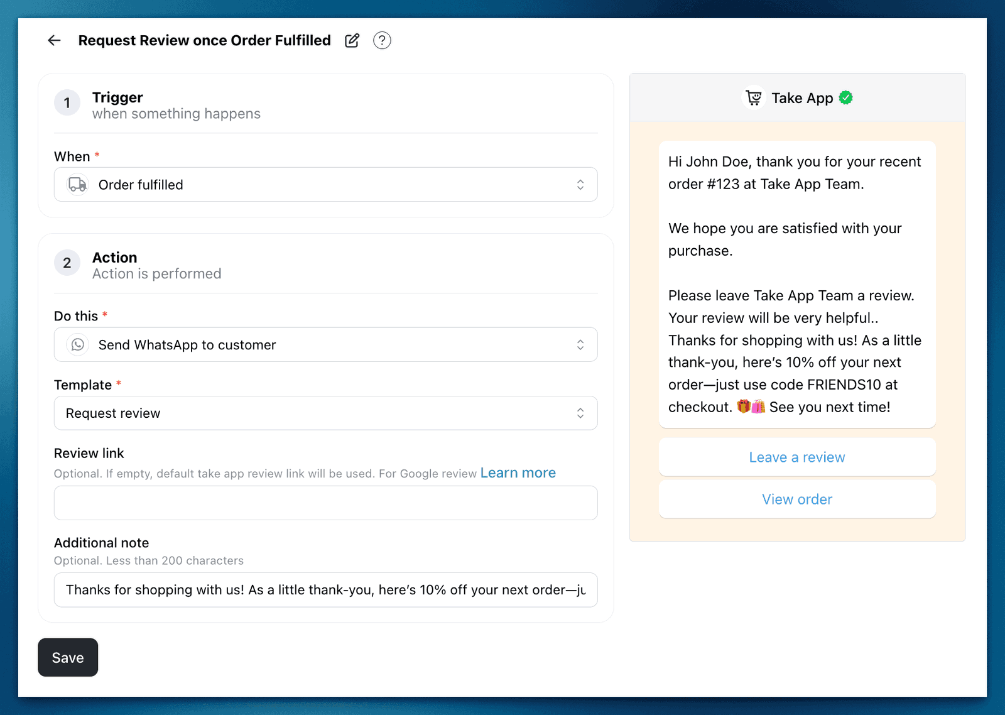Open the Template dropdown
This screenshot has height=715, width=1005.
coord(325,413)
